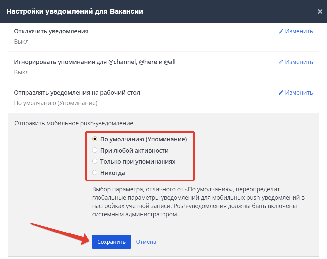Select 'Только при упоминаниях' option
Image resolution: width=327 pixels, height=259 pixels.
(x=95, y=161)
